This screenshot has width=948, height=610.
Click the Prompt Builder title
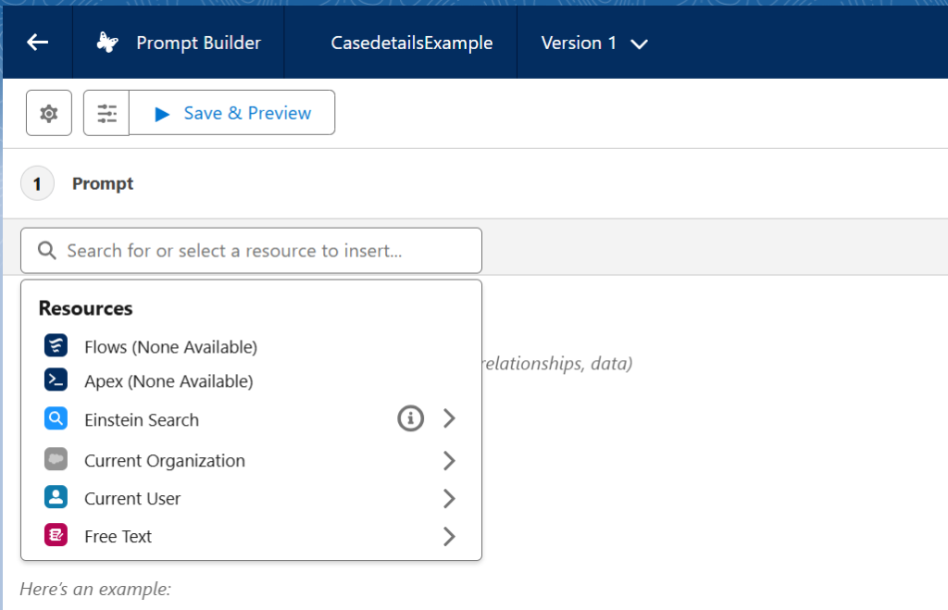tap(198, 43)
